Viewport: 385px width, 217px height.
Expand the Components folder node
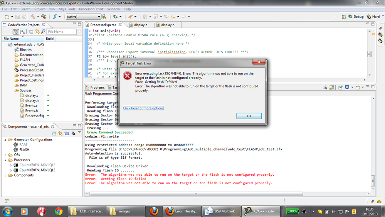[x=6, y=175]
